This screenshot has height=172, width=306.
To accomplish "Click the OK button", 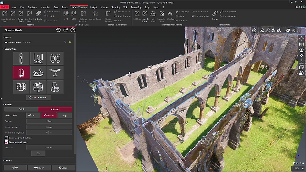I will pyautogui.click(x=15, y=168).
